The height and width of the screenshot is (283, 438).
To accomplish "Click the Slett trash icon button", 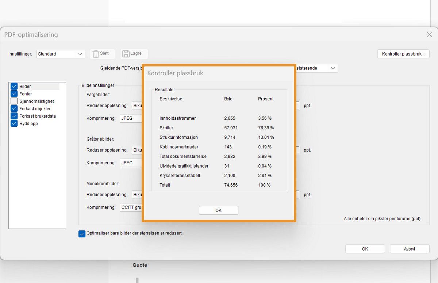I will pos(102,54).
